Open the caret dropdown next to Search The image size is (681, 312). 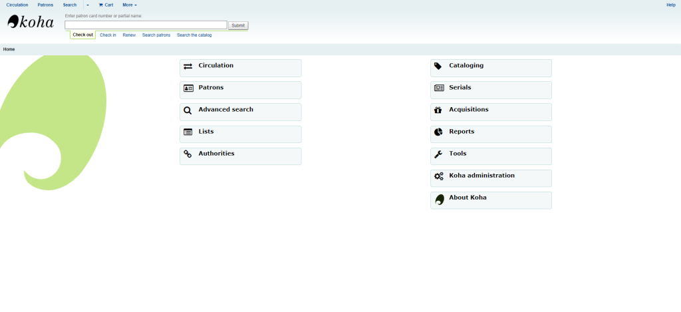pos(87,5)
